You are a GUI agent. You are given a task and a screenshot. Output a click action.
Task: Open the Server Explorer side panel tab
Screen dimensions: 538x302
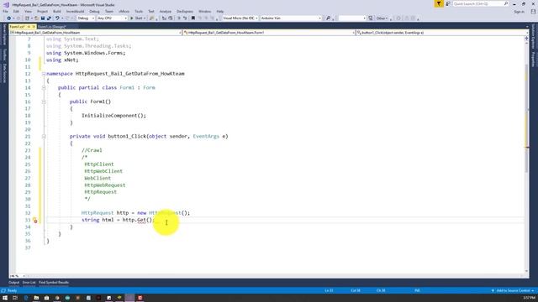click(4, 34)
